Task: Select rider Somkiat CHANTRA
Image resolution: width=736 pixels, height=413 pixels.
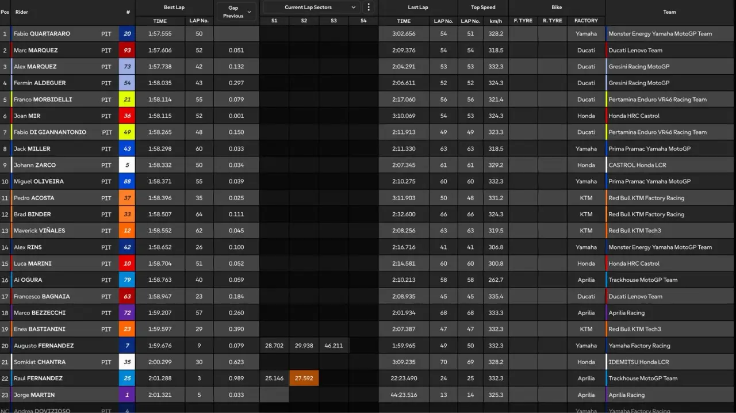Action: (40, 362)
